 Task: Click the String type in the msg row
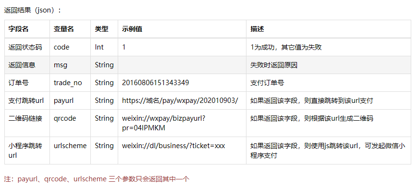[104, 65]
